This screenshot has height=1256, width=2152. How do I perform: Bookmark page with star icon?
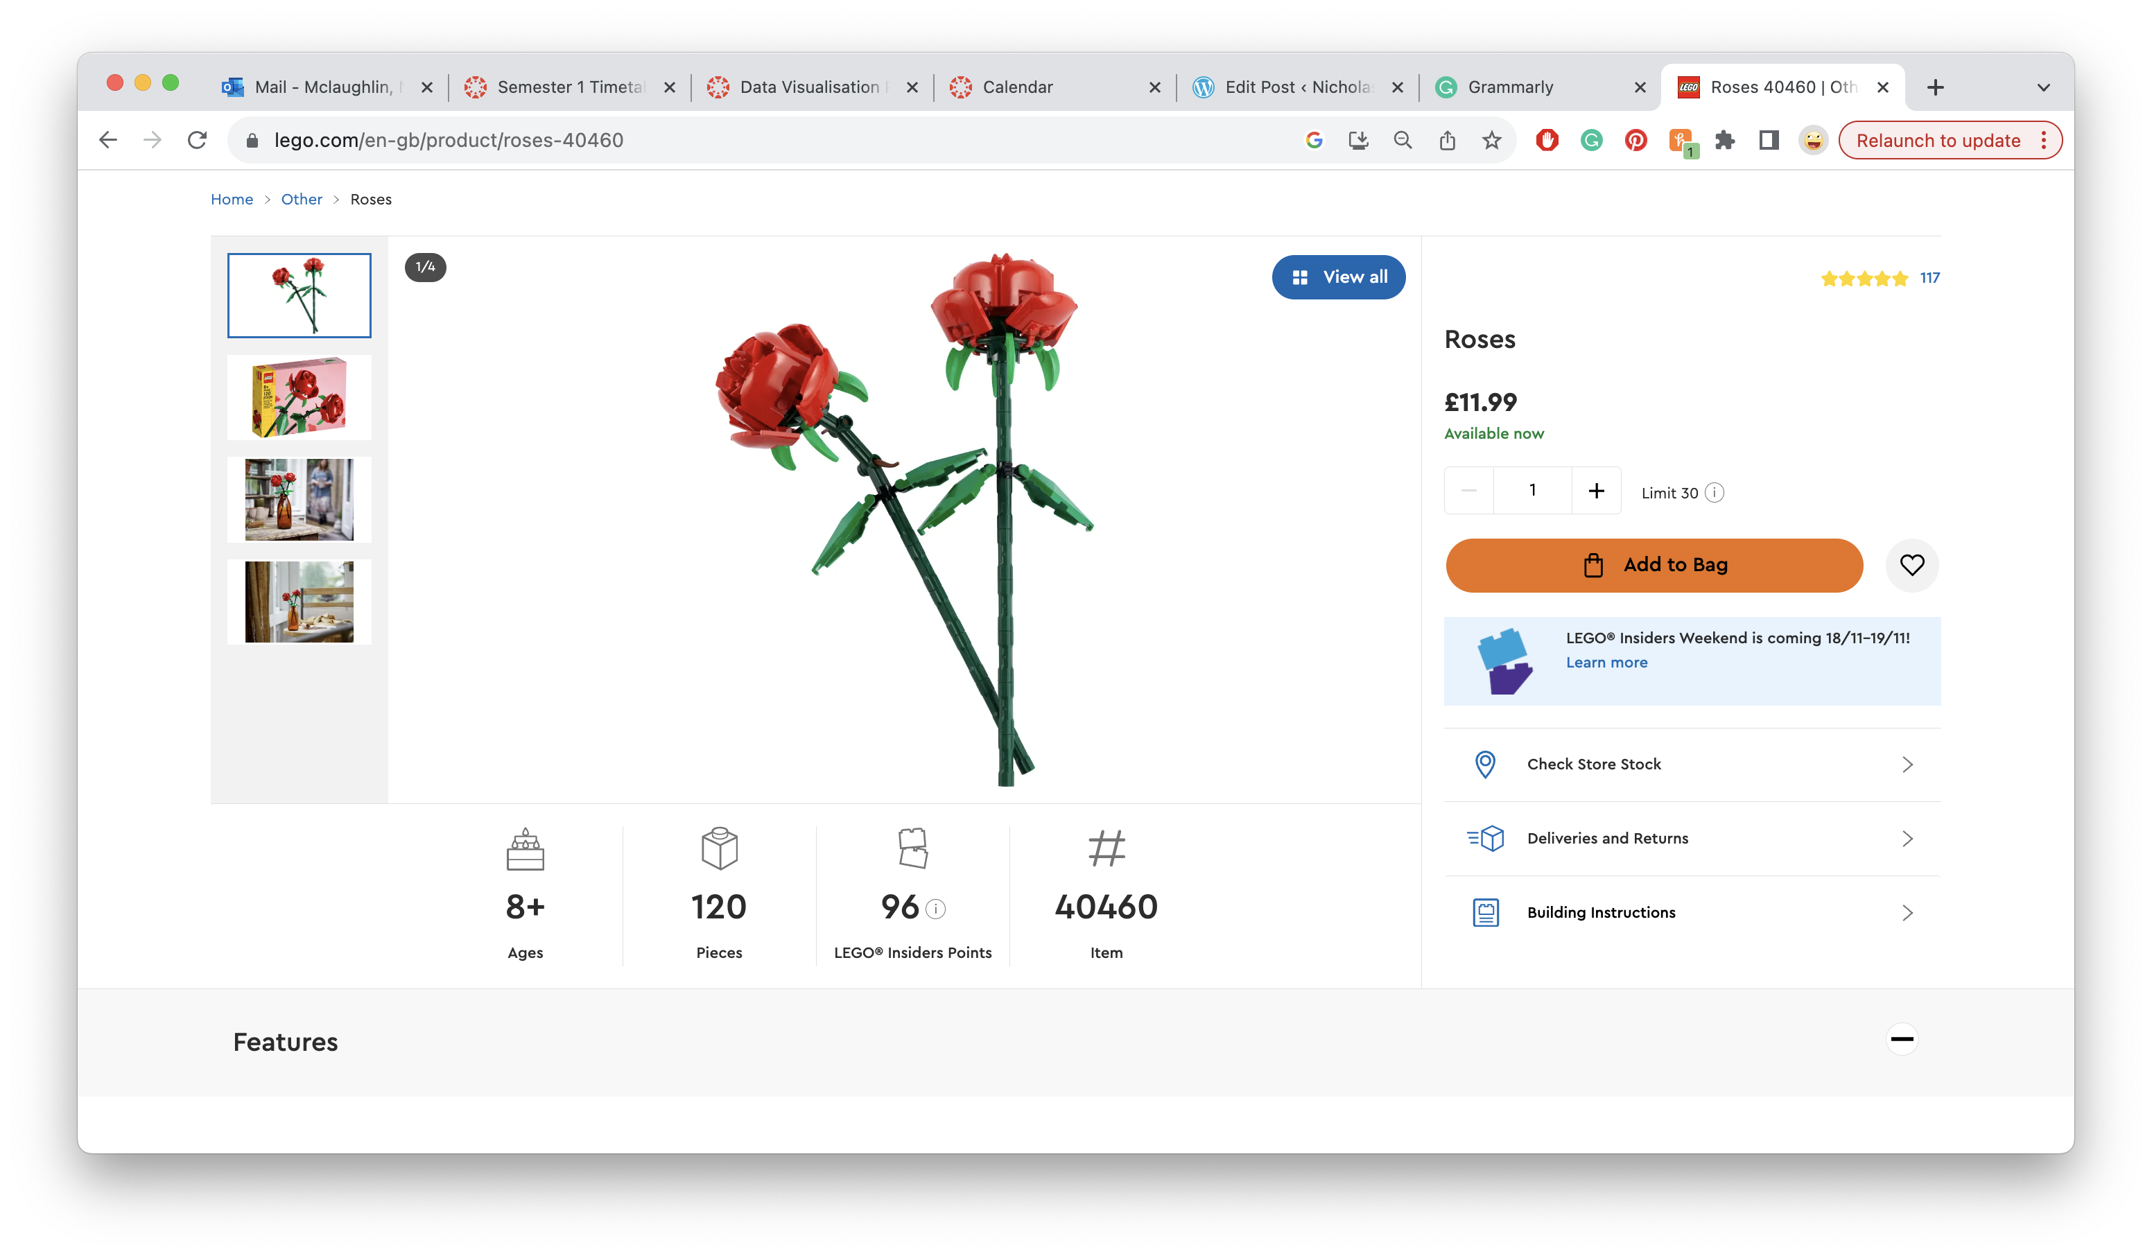[1491, 140]
